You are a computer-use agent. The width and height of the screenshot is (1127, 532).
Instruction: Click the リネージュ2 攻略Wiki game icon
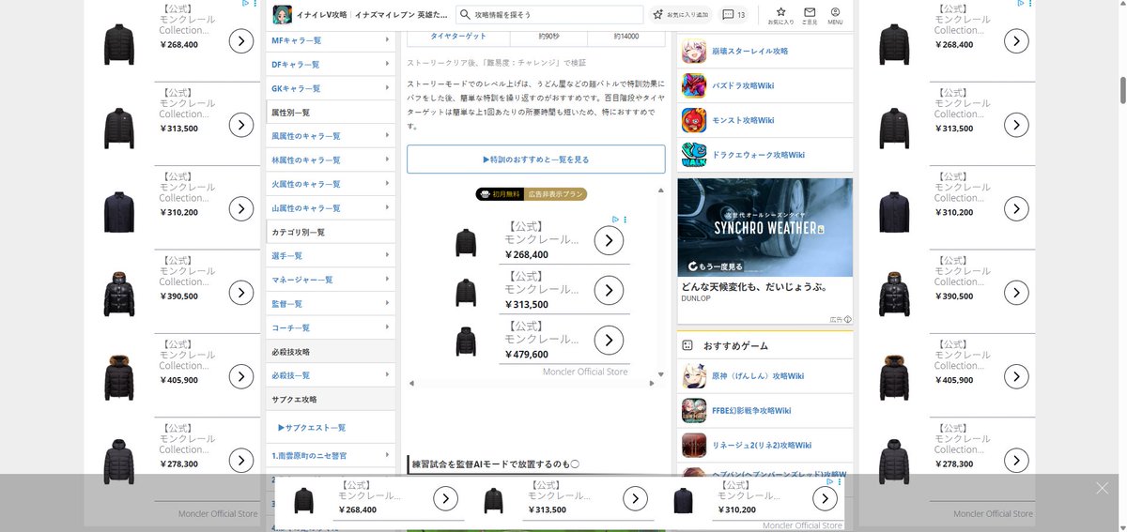694,446
